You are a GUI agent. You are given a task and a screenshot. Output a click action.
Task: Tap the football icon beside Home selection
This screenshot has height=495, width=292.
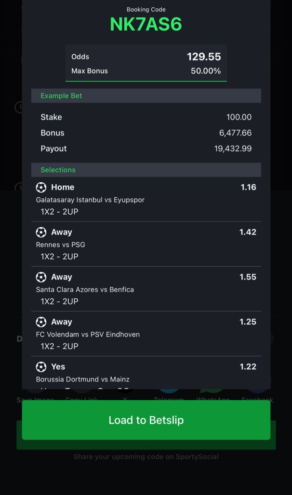[41, 187]
